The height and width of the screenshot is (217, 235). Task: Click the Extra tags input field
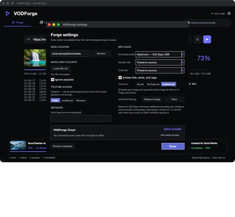click(81, 118)
